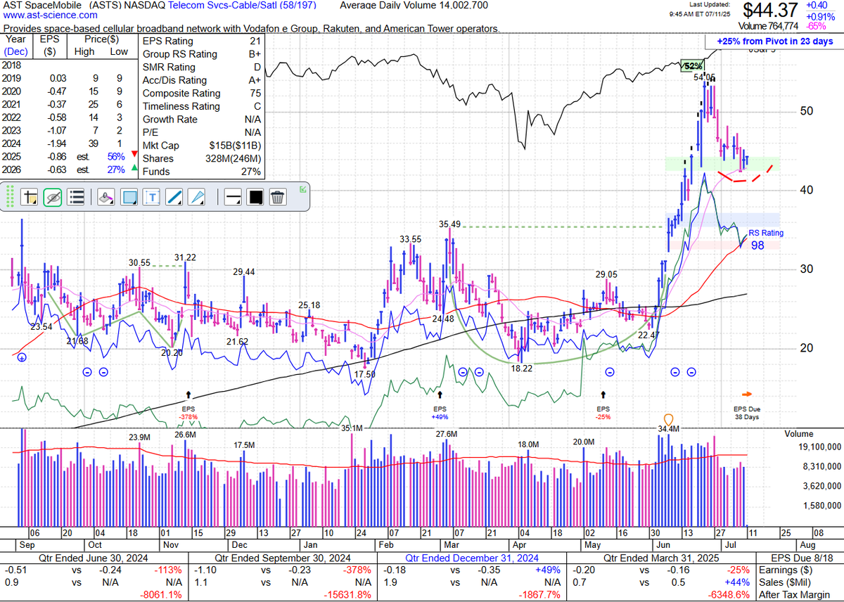
Task: Open the black color swatch
Action: pyautogui.click(x=255, y=197)
